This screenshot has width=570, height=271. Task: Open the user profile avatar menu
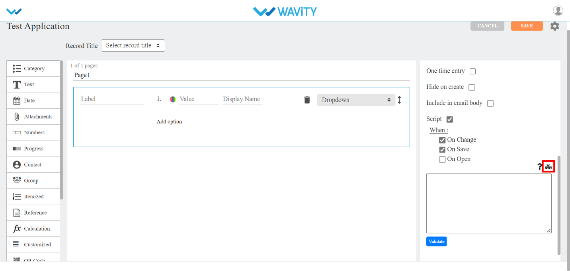click(558, 11)
